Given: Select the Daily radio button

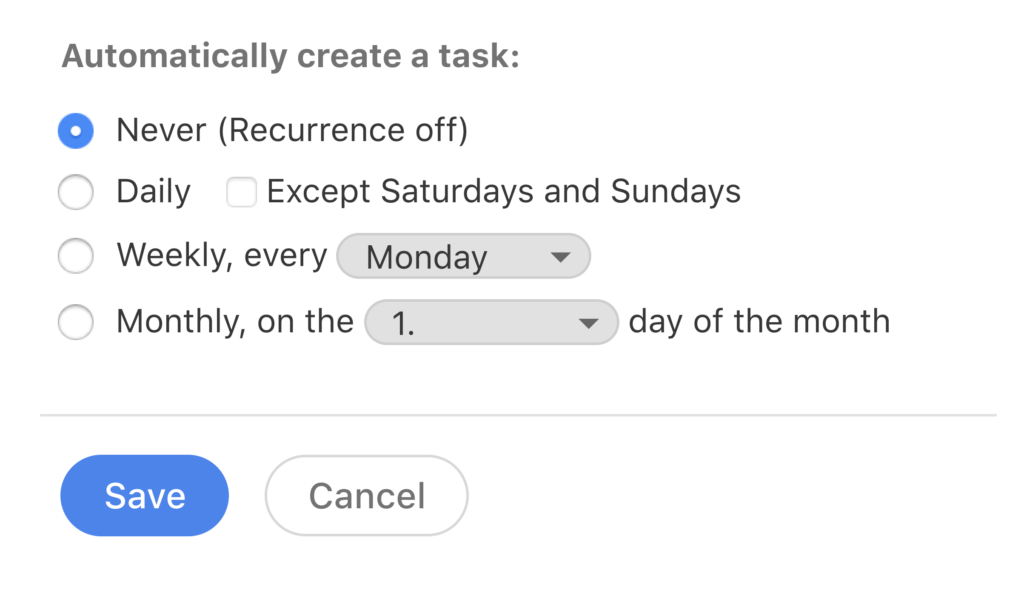Looking at the screenshot, I should (x=76, y=192).
